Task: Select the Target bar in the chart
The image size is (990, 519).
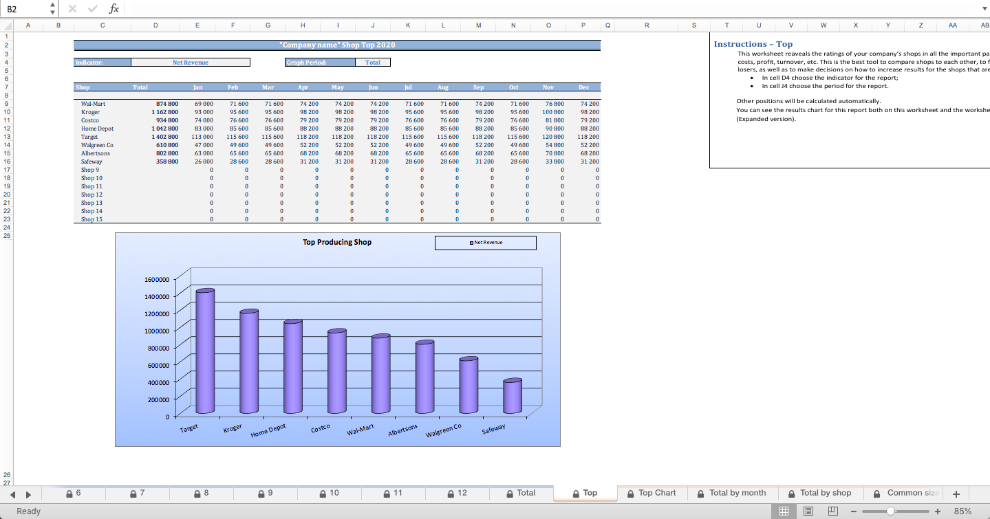Action: 205,351
